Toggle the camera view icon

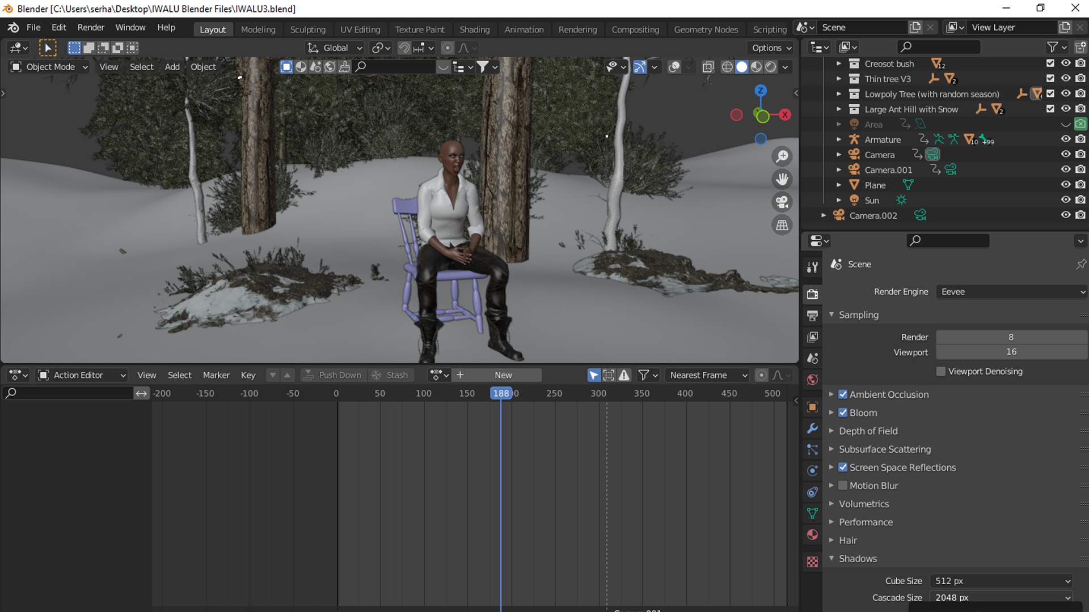coord(782,202)
